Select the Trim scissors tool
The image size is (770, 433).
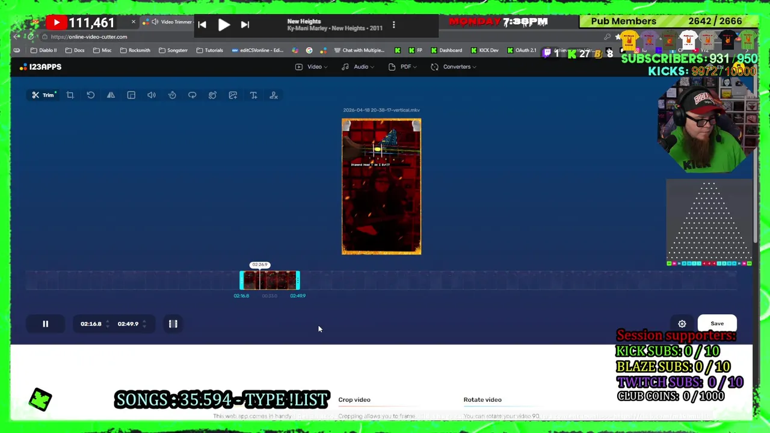pos(43,95)
